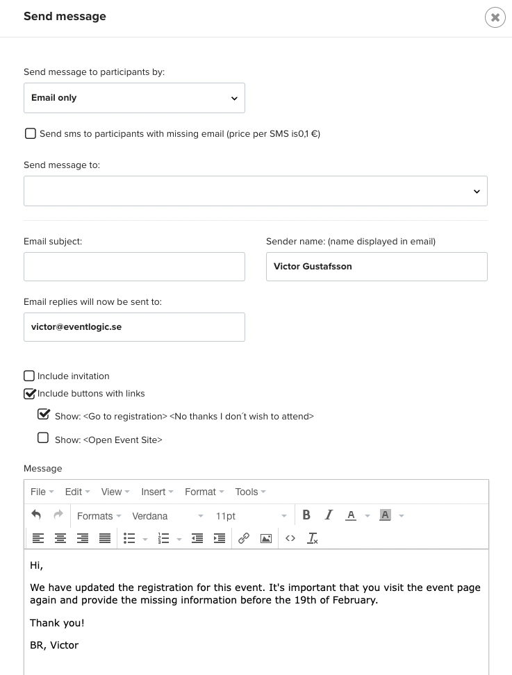Screen dimensions: 512x675
Task: Check the Include invitation box
Action: coord(29,376)
